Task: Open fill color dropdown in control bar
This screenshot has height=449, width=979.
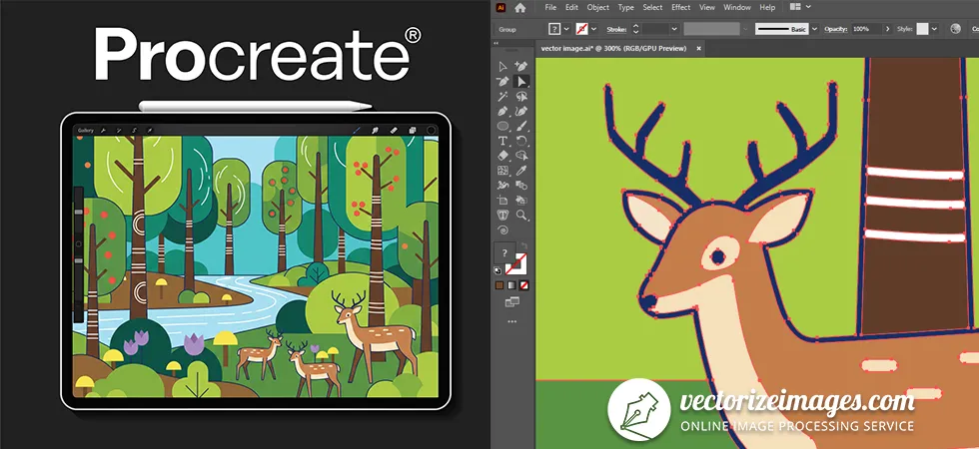Action: (x=567, y=29)
